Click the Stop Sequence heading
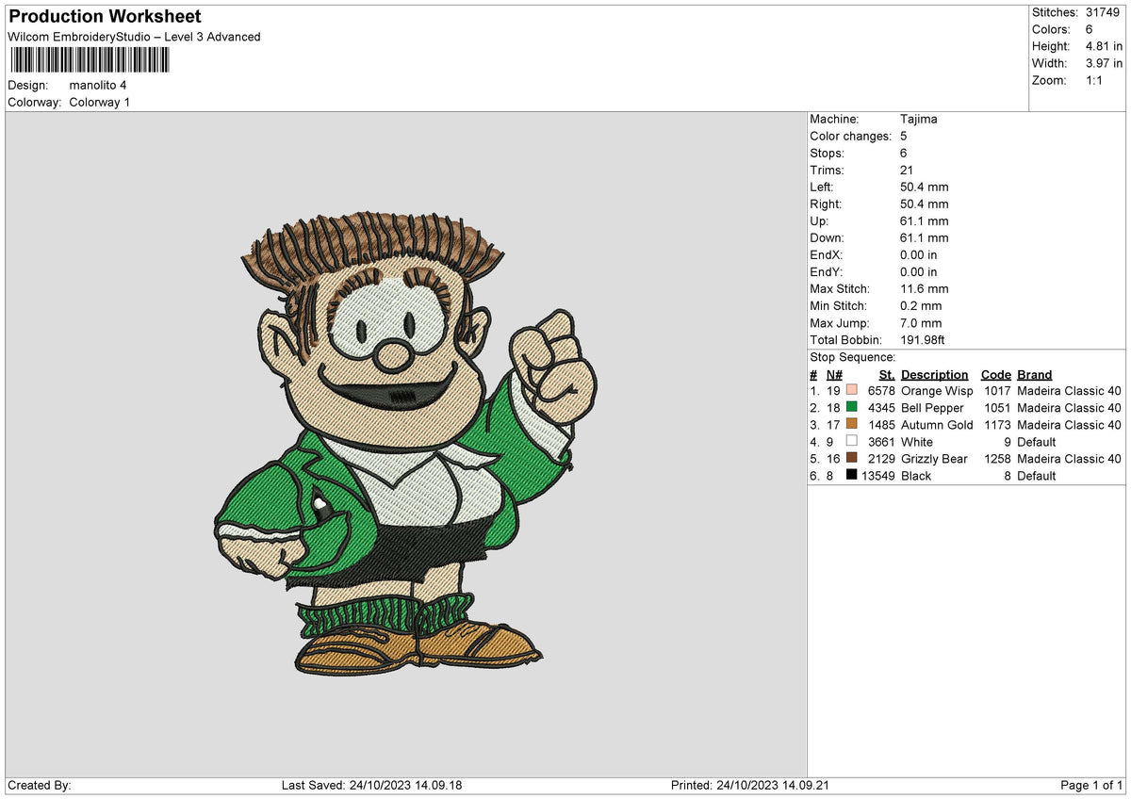Viewport: 1131px width, 799px height. click(853, 357)
